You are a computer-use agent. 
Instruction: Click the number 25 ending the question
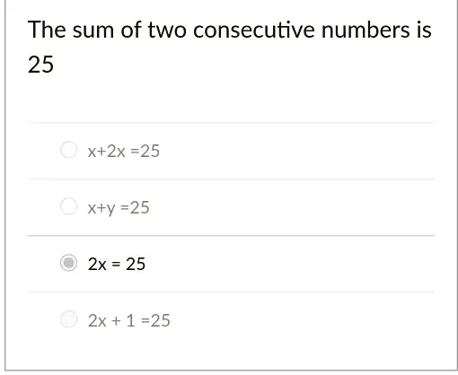[40, 65]
